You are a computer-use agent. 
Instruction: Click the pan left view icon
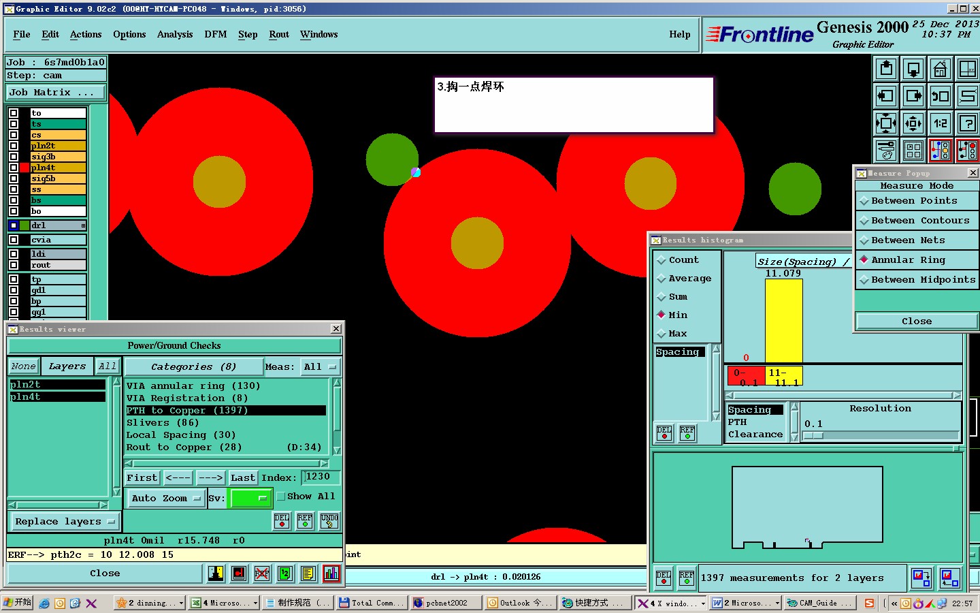click(886, 96)
